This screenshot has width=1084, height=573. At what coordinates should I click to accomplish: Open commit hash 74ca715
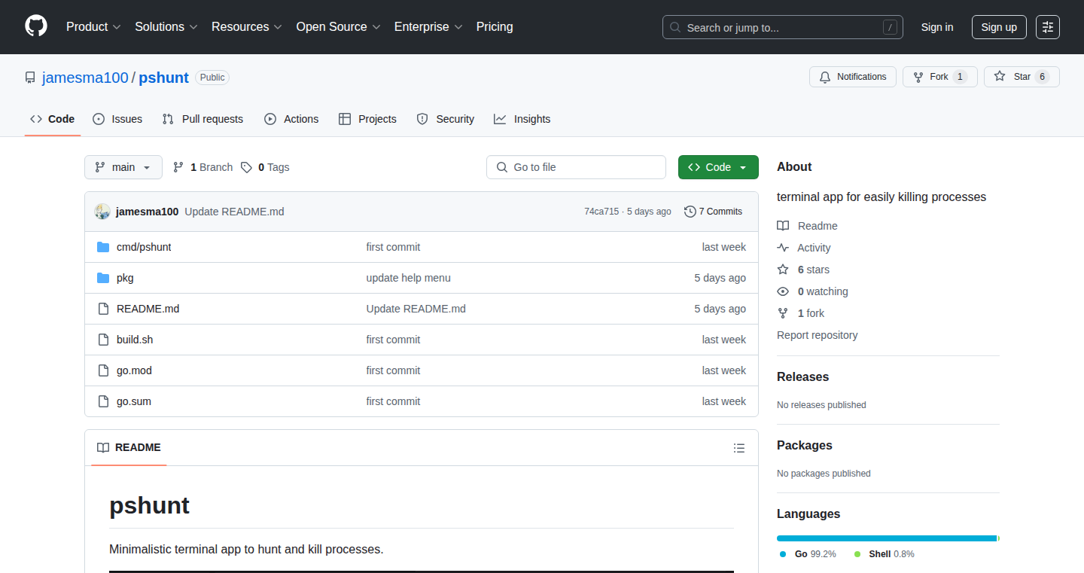[x=601, y=212]
